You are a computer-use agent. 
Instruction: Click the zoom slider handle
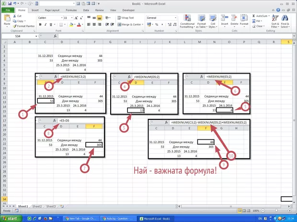(x=276, y=211)
